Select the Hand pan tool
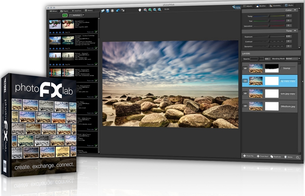The width and height of the screenshot is (305, 196). 140,10
